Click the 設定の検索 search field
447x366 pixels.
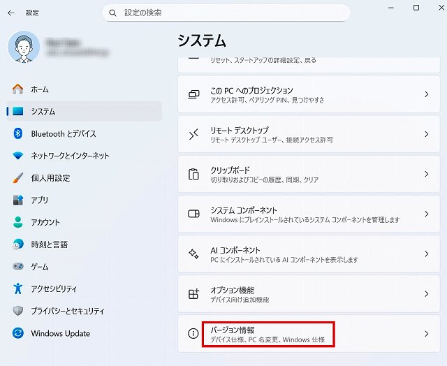[x=230, y=13]
